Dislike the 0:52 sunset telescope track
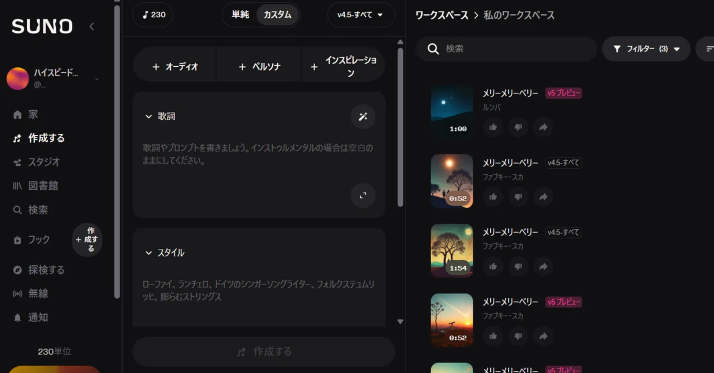This screenshot has width=714, height=373. [x=518, y=336]
